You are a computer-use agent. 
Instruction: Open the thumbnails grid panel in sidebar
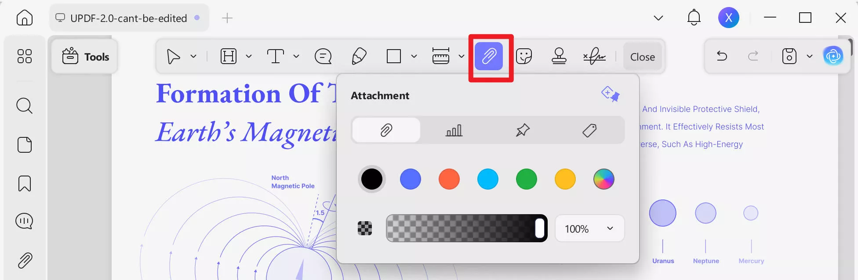click(x=25, y=56)
